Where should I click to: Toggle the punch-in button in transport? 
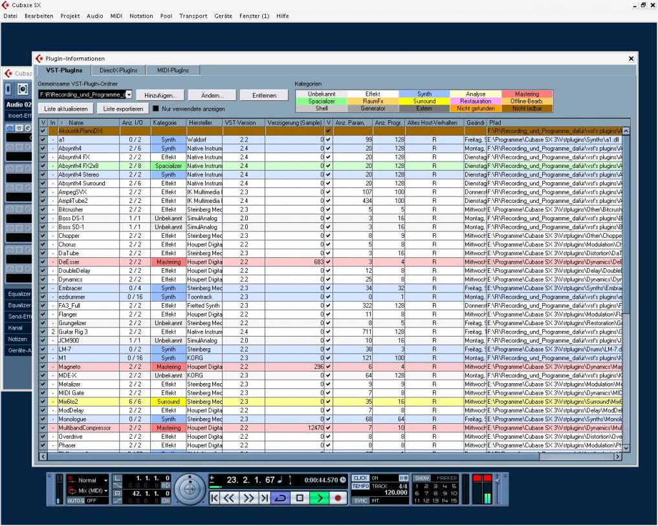click(166, 485)
